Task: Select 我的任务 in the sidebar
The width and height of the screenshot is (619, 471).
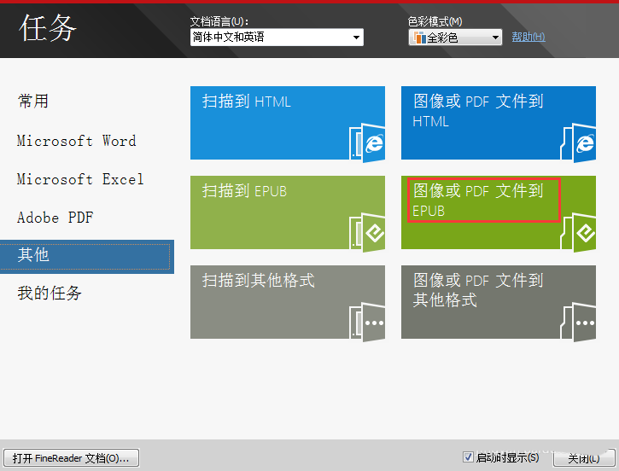Action: coord(50,294)
